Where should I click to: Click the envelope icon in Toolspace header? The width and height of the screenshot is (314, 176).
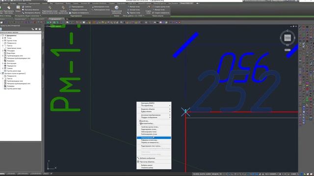[x=36, y=29]
